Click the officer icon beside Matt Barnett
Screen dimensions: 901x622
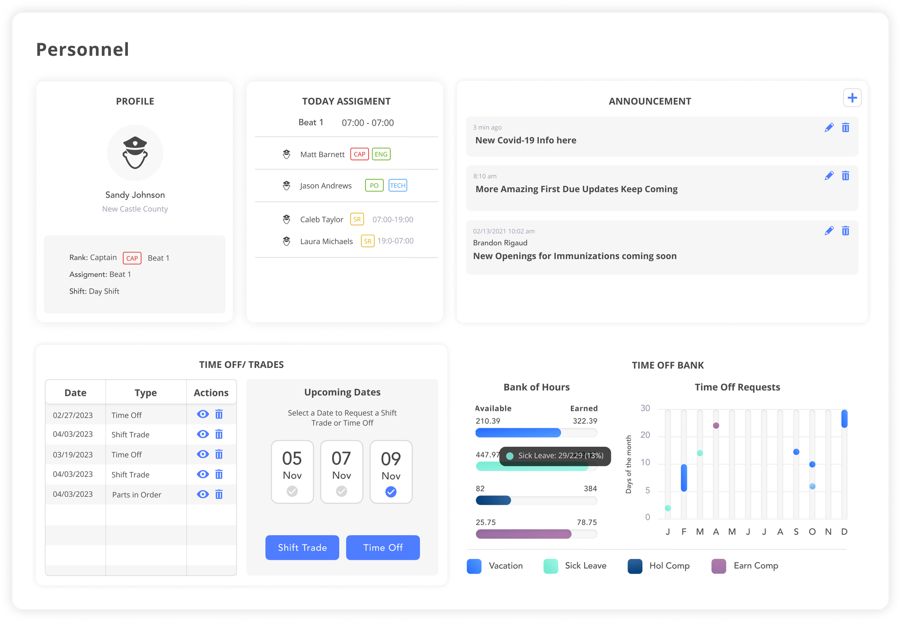pos(287,154)
